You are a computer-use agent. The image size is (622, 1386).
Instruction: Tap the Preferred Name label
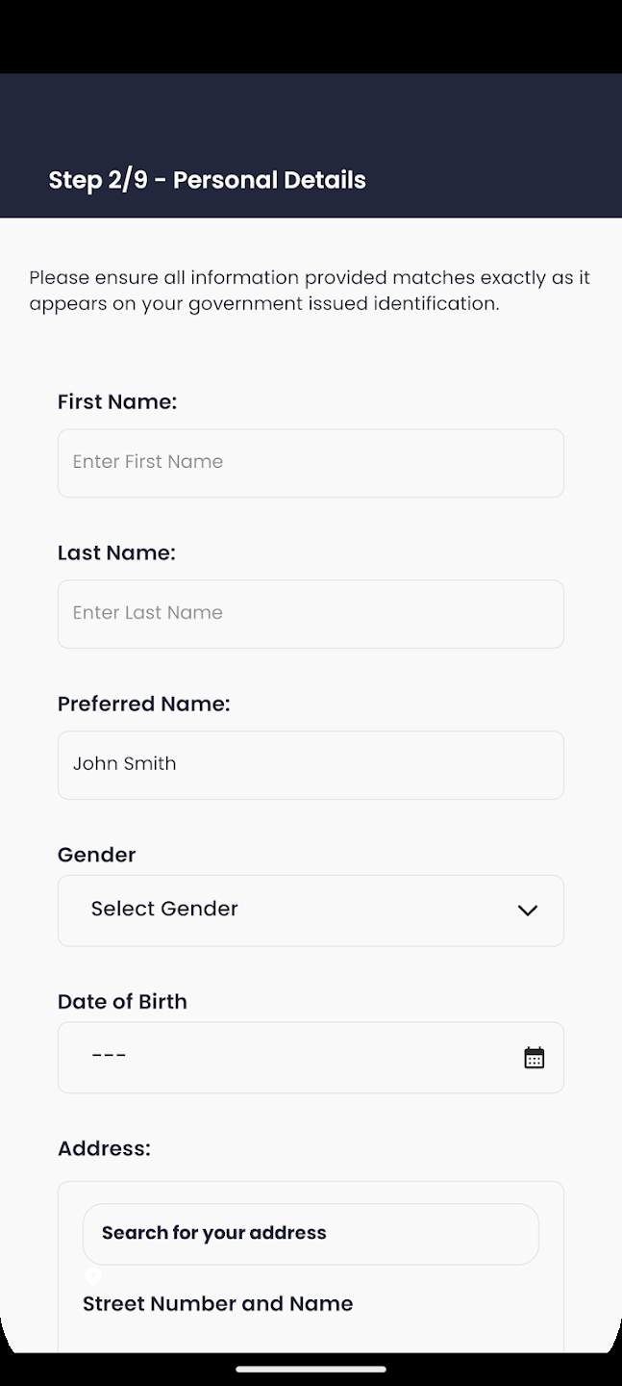[x=143, y=705]
